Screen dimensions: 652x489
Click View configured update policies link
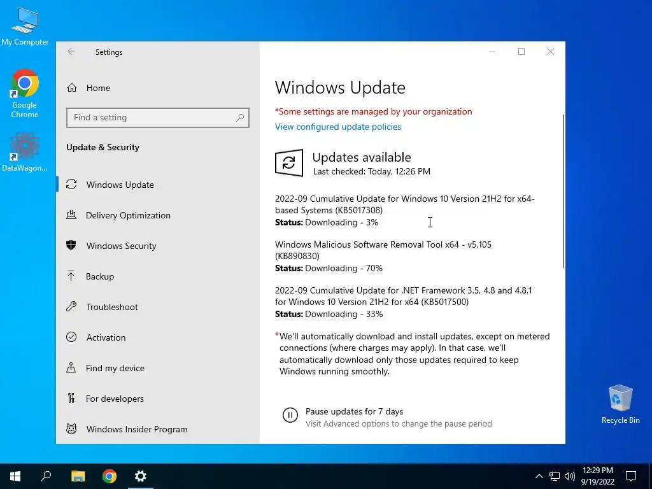(338, 127)
